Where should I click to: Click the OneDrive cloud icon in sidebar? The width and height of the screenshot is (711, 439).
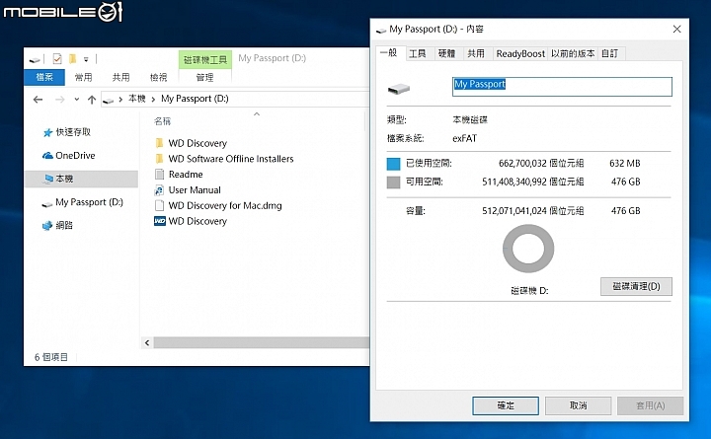[47, 156]
